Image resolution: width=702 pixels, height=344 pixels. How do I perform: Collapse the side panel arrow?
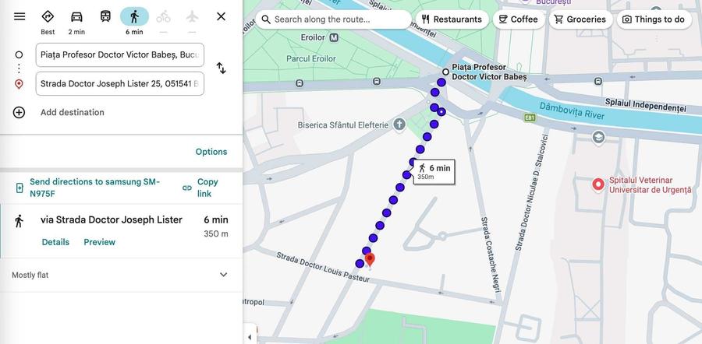[250, 336]
